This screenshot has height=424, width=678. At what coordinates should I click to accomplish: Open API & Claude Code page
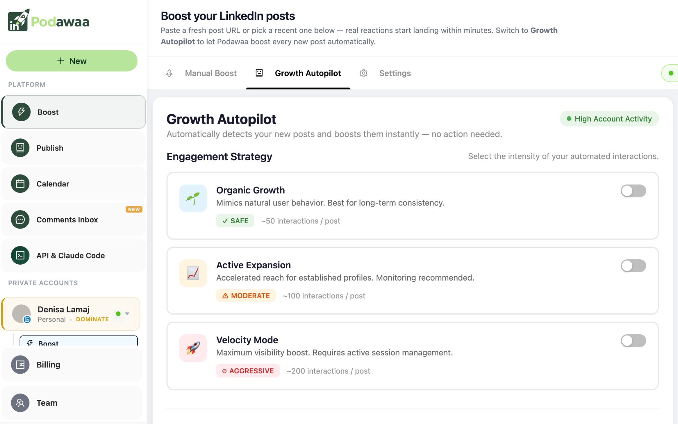pyautogui.click(x=73, y=255)
